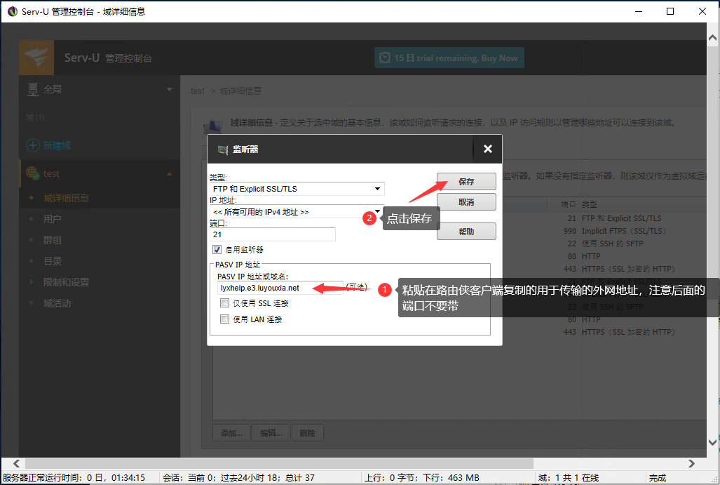
Task: Click inside the 端口 input showing 21
Action: pyautogui.click(x=272, y=233)
